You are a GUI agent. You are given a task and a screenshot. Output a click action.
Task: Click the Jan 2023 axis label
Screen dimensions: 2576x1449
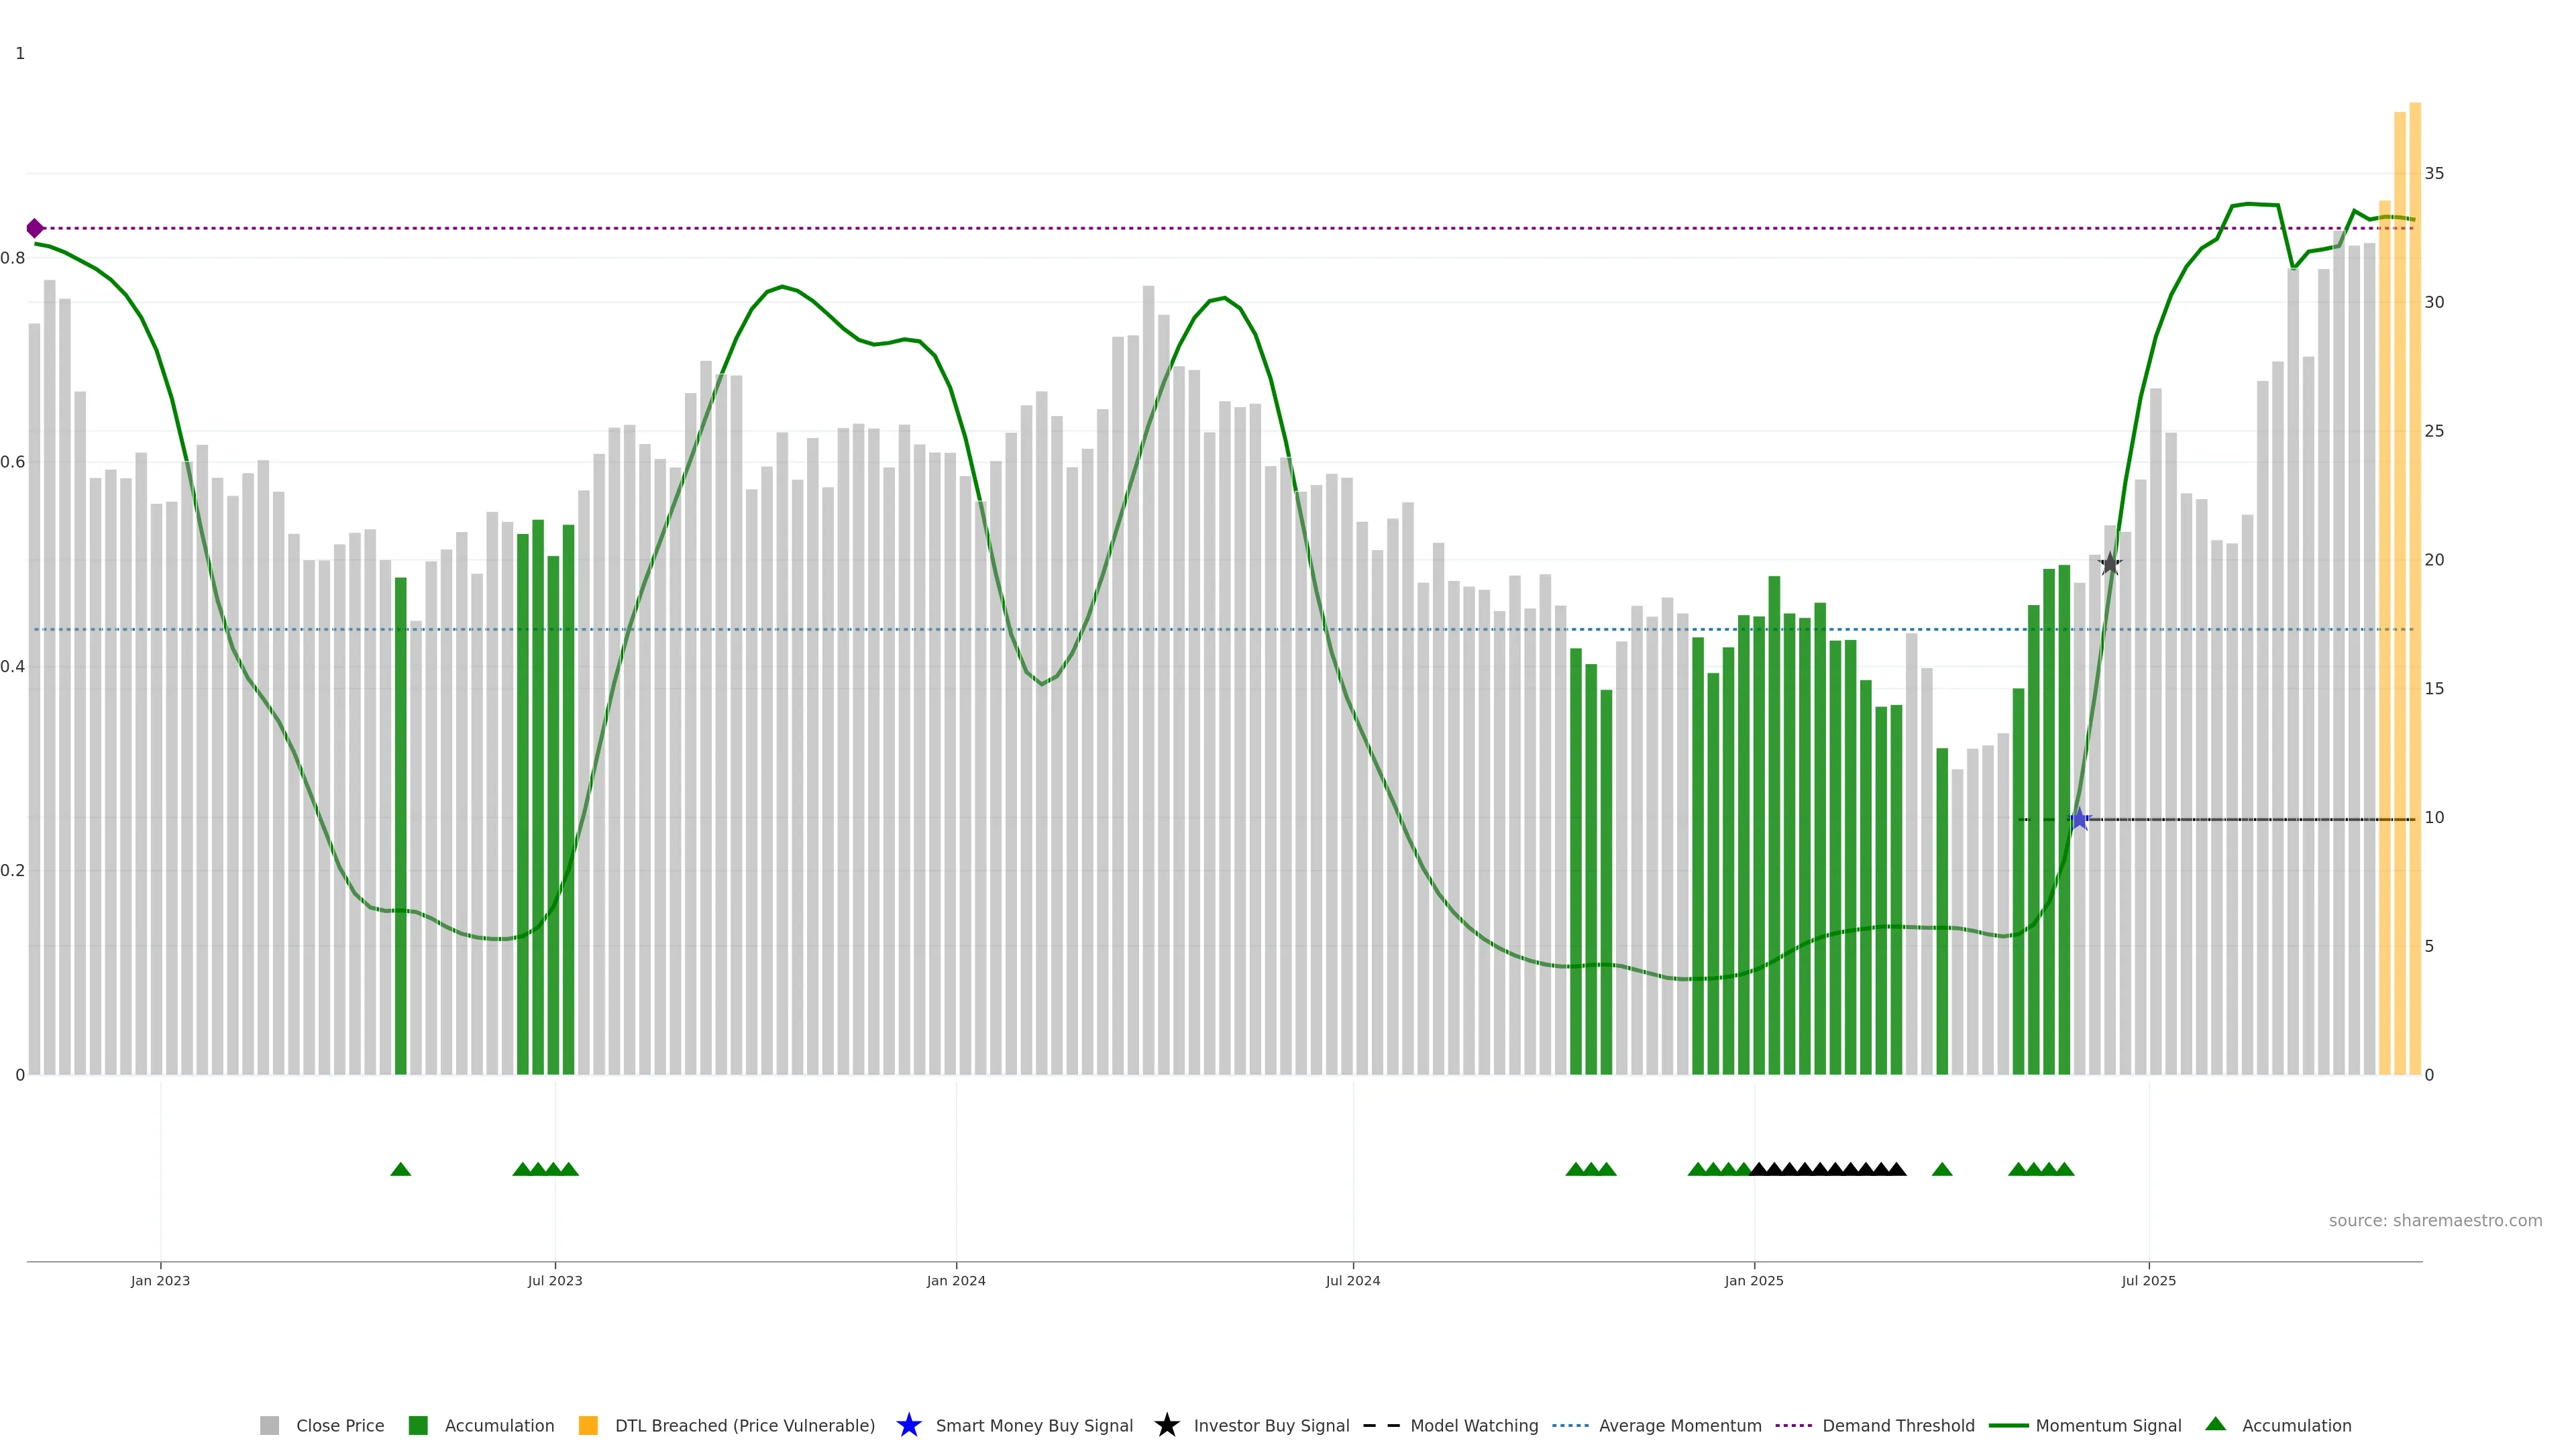160,1280
